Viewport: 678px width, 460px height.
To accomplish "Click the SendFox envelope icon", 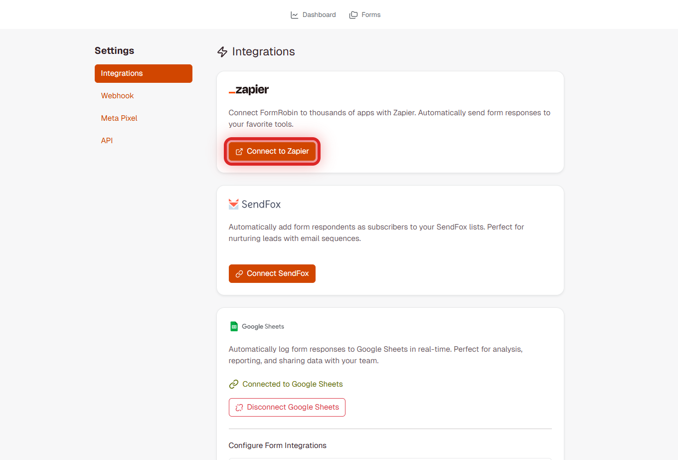I will [233, 204].
